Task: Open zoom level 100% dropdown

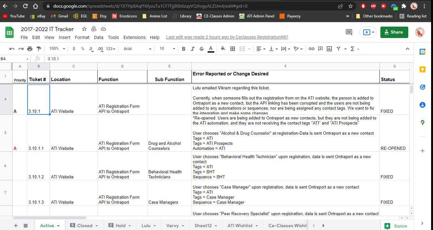Action: click(x=57, y=49)
